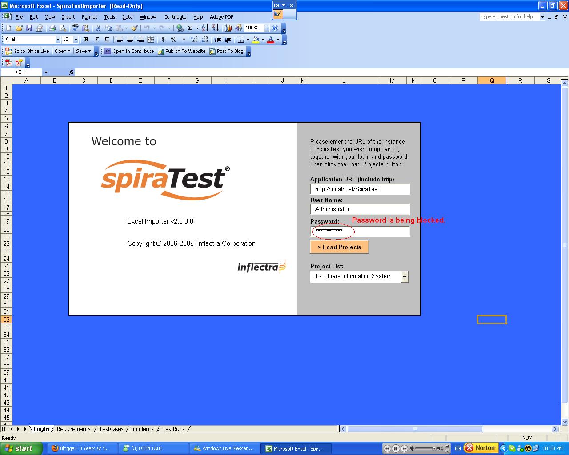Switch to the Incidents sheet tab
Screen dimensions: 569x455
142,429
